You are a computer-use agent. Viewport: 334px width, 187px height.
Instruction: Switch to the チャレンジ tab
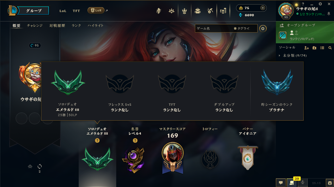35,25
